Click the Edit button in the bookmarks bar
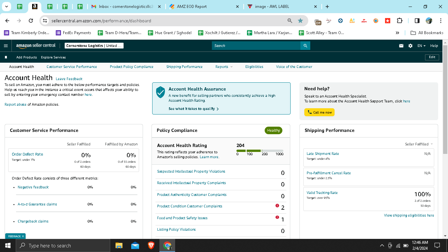The image size is (448, 252). pyautogui.click(x=432, y=57)
